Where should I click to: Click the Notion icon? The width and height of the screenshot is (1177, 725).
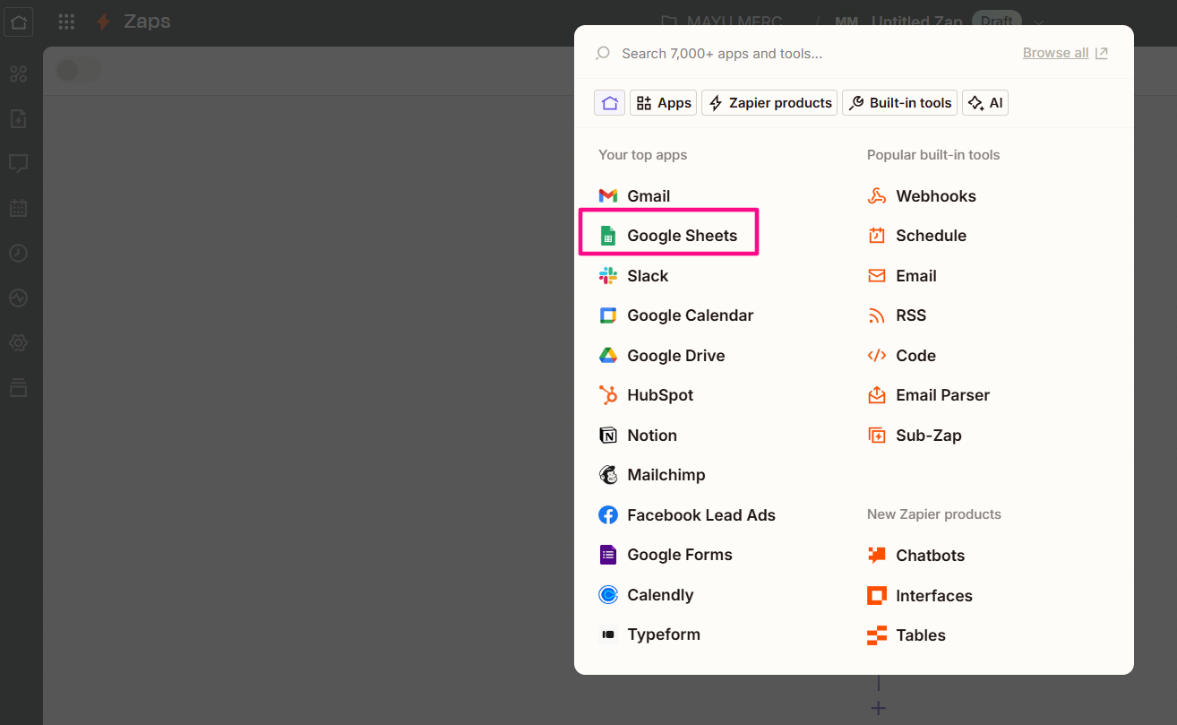tap(608, 436)
